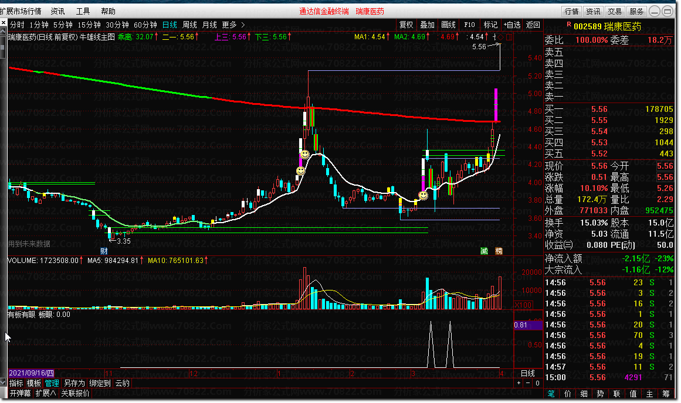The height and width of the screenshot is (403, 681).
Task: Select the 值 value tab
Action: pos(633,394)
